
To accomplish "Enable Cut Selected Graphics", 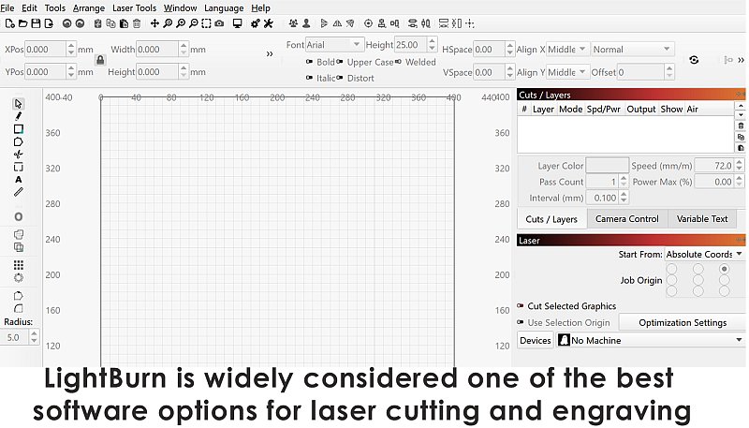I will 521,306.
